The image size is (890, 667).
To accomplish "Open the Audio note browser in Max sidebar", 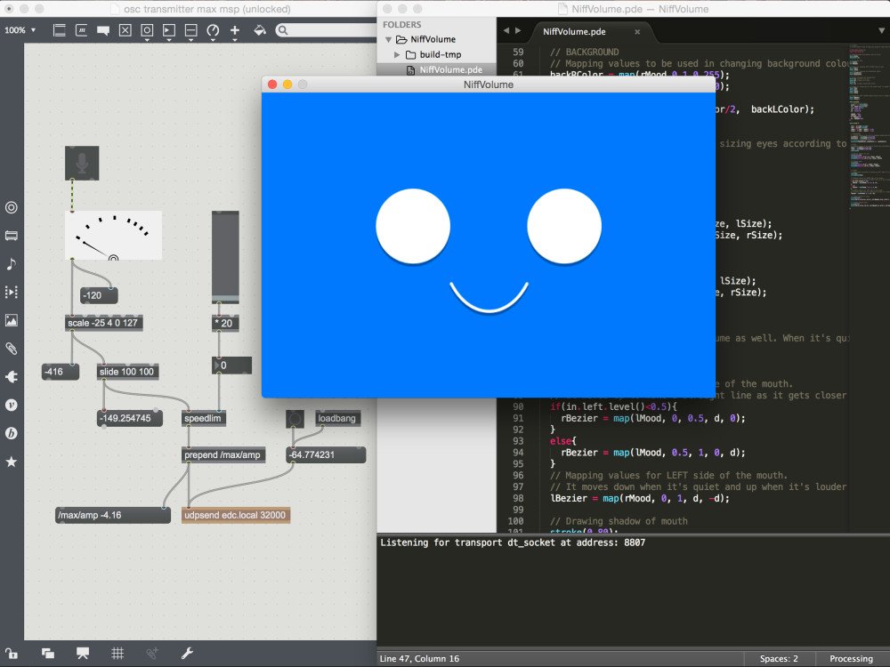I will tap(12, 264).
